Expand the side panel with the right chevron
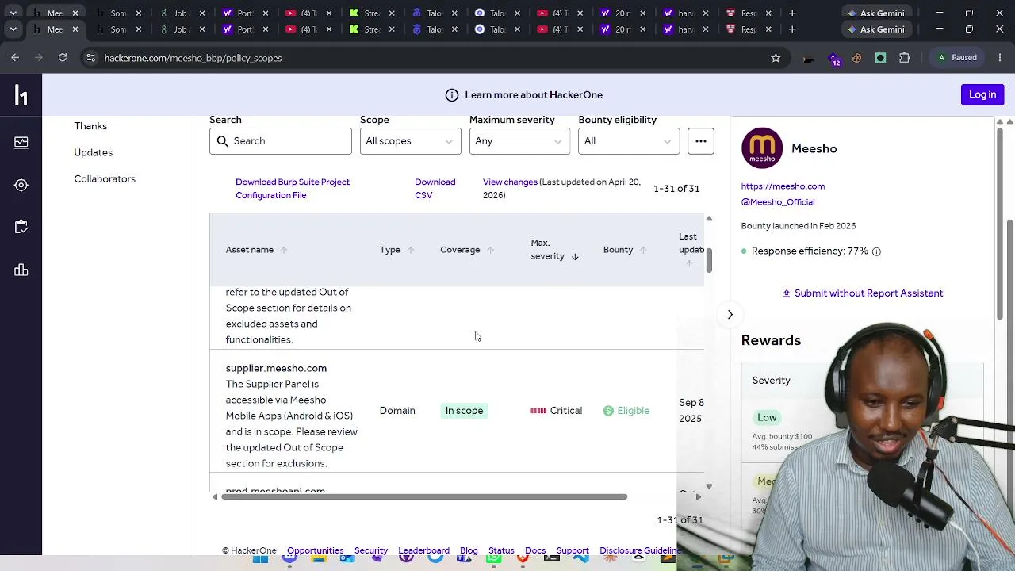The image size is (1015, 571). click(x=730, y=315)
